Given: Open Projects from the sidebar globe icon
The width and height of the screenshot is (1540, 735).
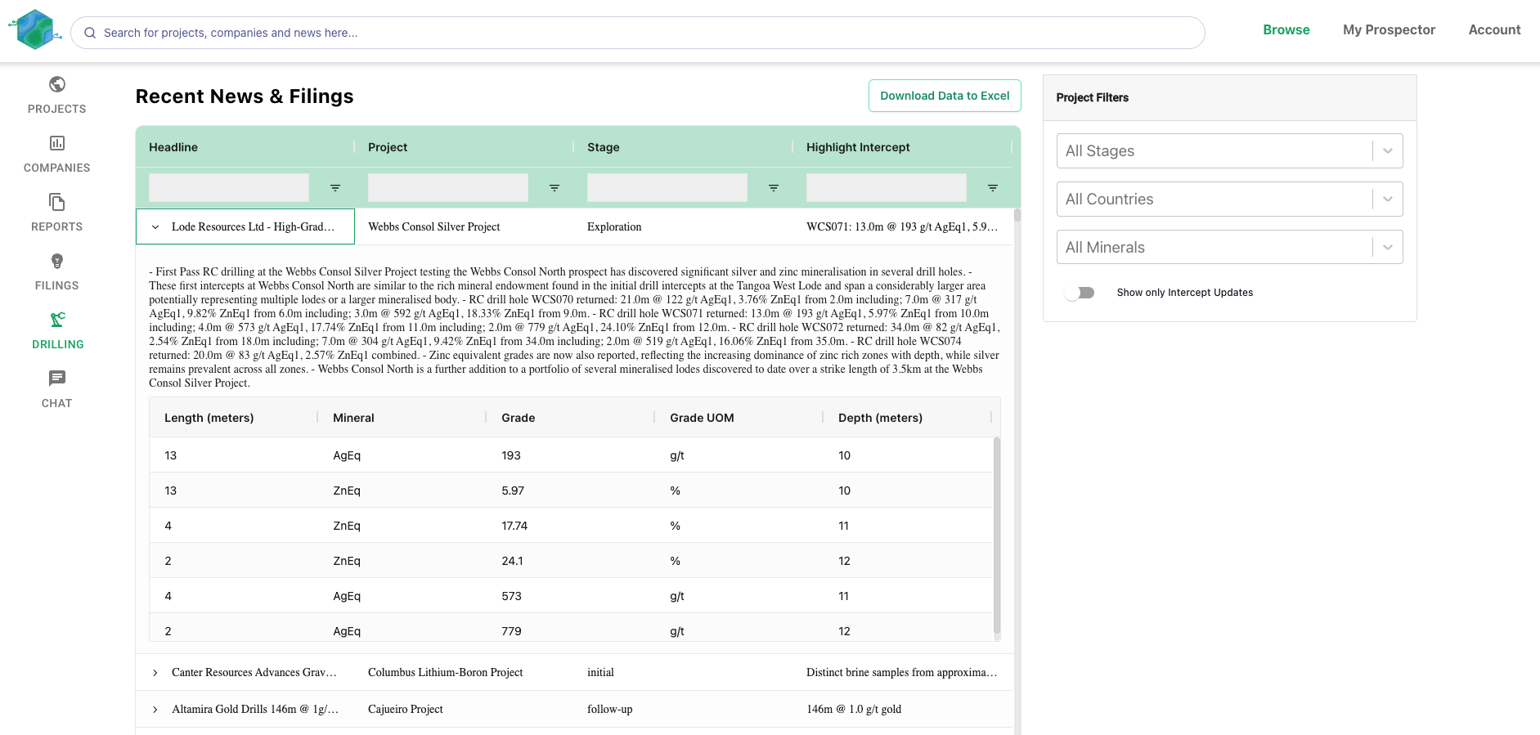Looking at the screenshot, I should (x=57, y=84).
